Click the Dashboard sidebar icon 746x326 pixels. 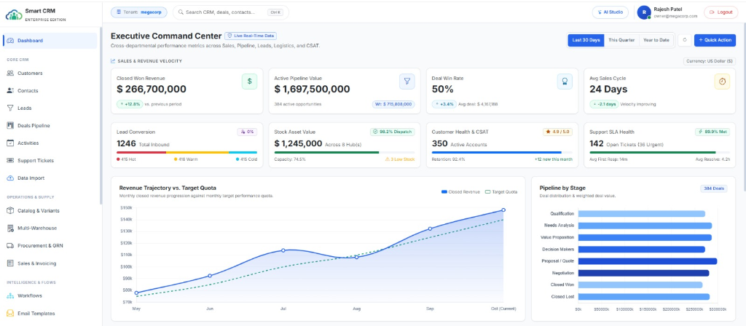(x=10, y=41)
